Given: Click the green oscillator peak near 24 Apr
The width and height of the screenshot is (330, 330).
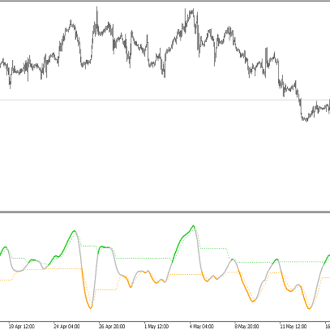Looking at the screenshot, I should [x=75, y=231].
